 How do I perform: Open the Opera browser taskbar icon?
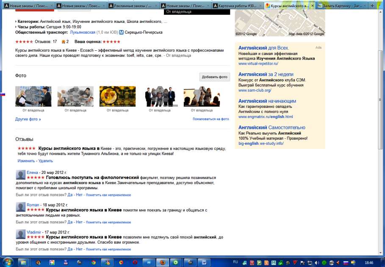pyautogui.click(x=135, y=262)
